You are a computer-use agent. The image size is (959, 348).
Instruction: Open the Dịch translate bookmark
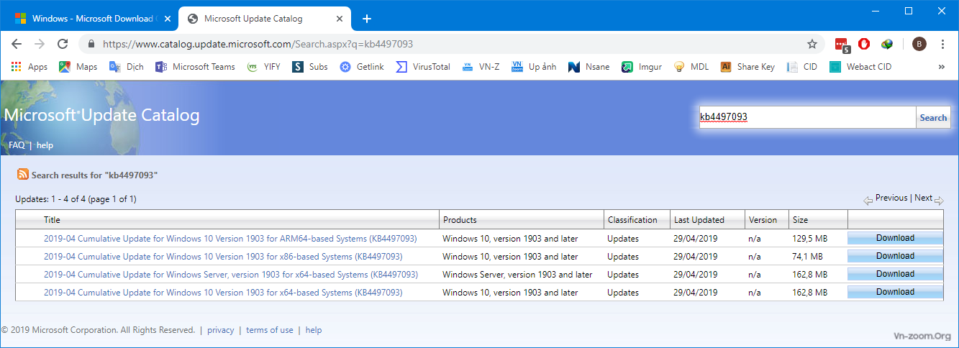(127, 67)
